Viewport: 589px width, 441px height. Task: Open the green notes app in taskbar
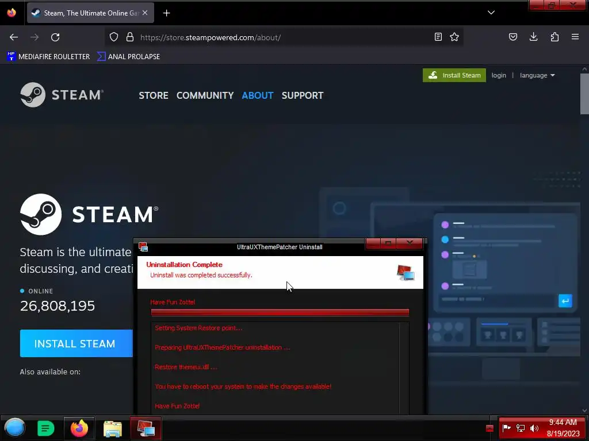coord(46,428)
